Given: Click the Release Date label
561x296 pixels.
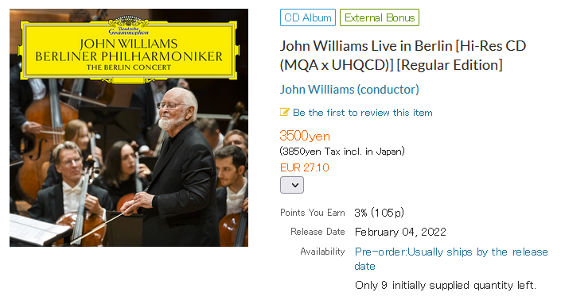Looking at the screenshot, I should [318, 232].
